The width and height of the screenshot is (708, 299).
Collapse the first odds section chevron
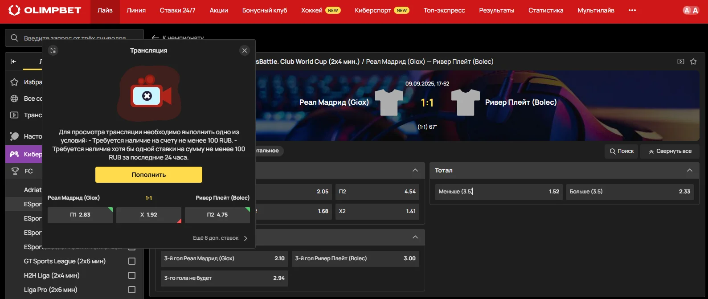415,170
